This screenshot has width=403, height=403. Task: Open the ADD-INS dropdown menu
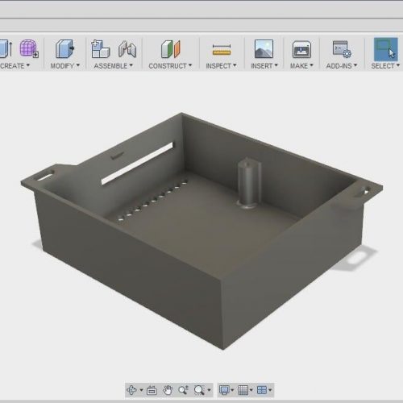342,66
